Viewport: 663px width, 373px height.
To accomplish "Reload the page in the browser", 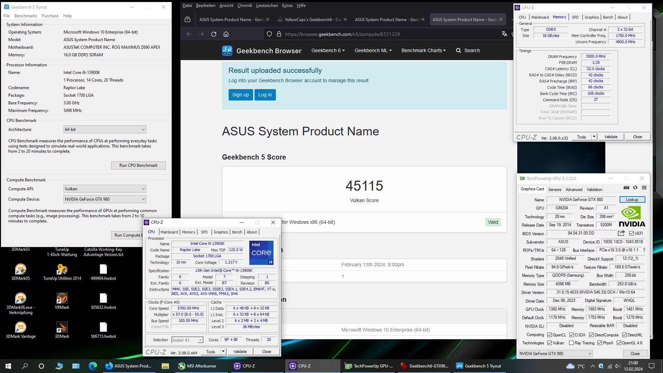I will click(x=214, y=34).
